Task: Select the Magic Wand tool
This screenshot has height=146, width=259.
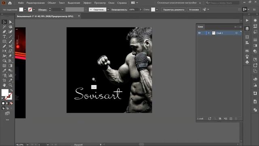Action: click(x=4, y=27)
